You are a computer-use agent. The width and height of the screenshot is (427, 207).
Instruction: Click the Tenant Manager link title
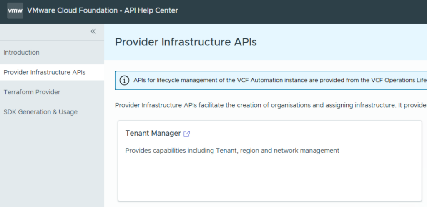click(153, 134)
